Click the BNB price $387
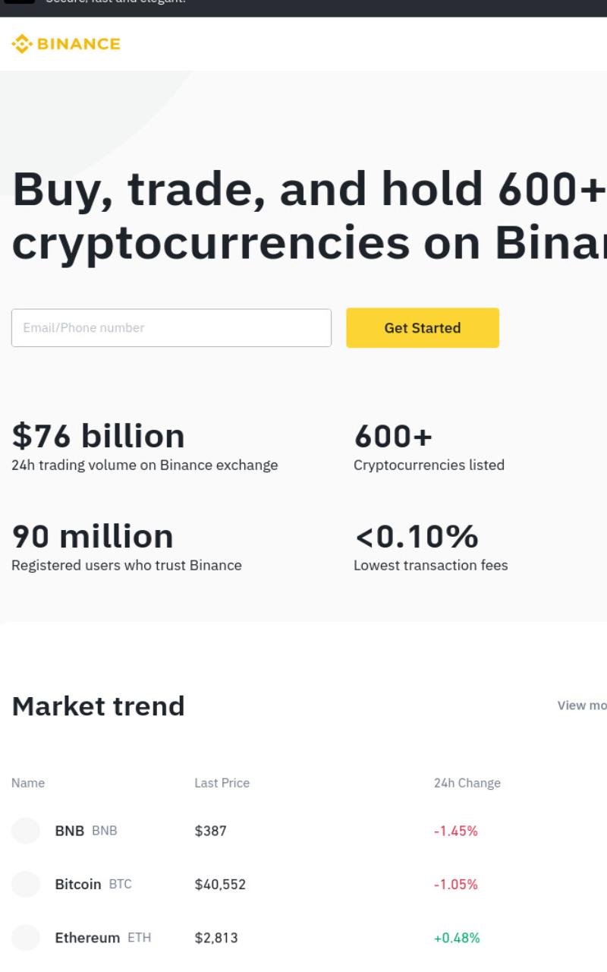Image resolution: width=607 pixels, height=972 pixels. tap(211, 831)
